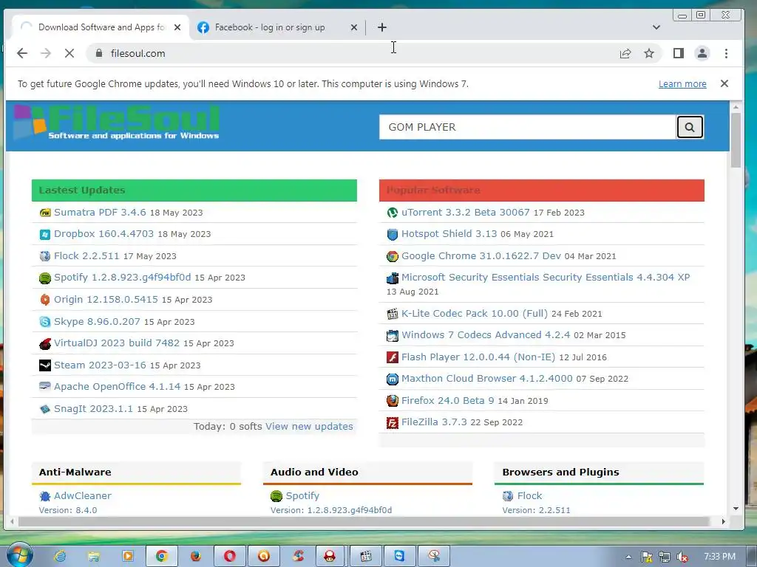Screen dimensions: 757x567
Task: Click the browser back arrow
Action: (x=22, y=53)
